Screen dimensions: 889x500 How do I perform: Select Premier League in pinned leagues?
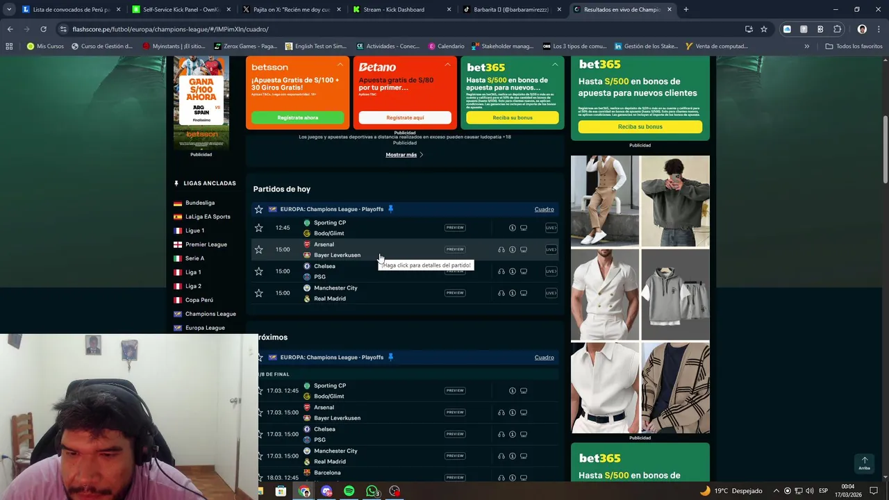coord(206,244)
